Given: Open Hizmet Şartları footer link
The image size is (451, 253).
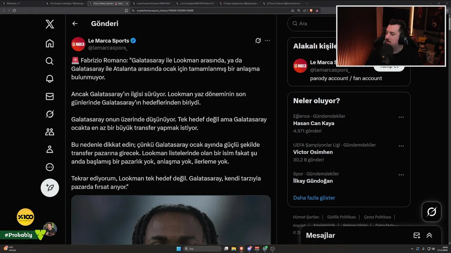Looking at the screenshot, I should coord(306,217).
